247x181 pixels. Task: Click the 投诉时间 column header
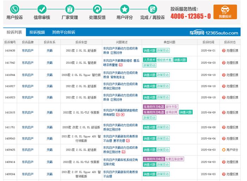(x=208, y=42)
